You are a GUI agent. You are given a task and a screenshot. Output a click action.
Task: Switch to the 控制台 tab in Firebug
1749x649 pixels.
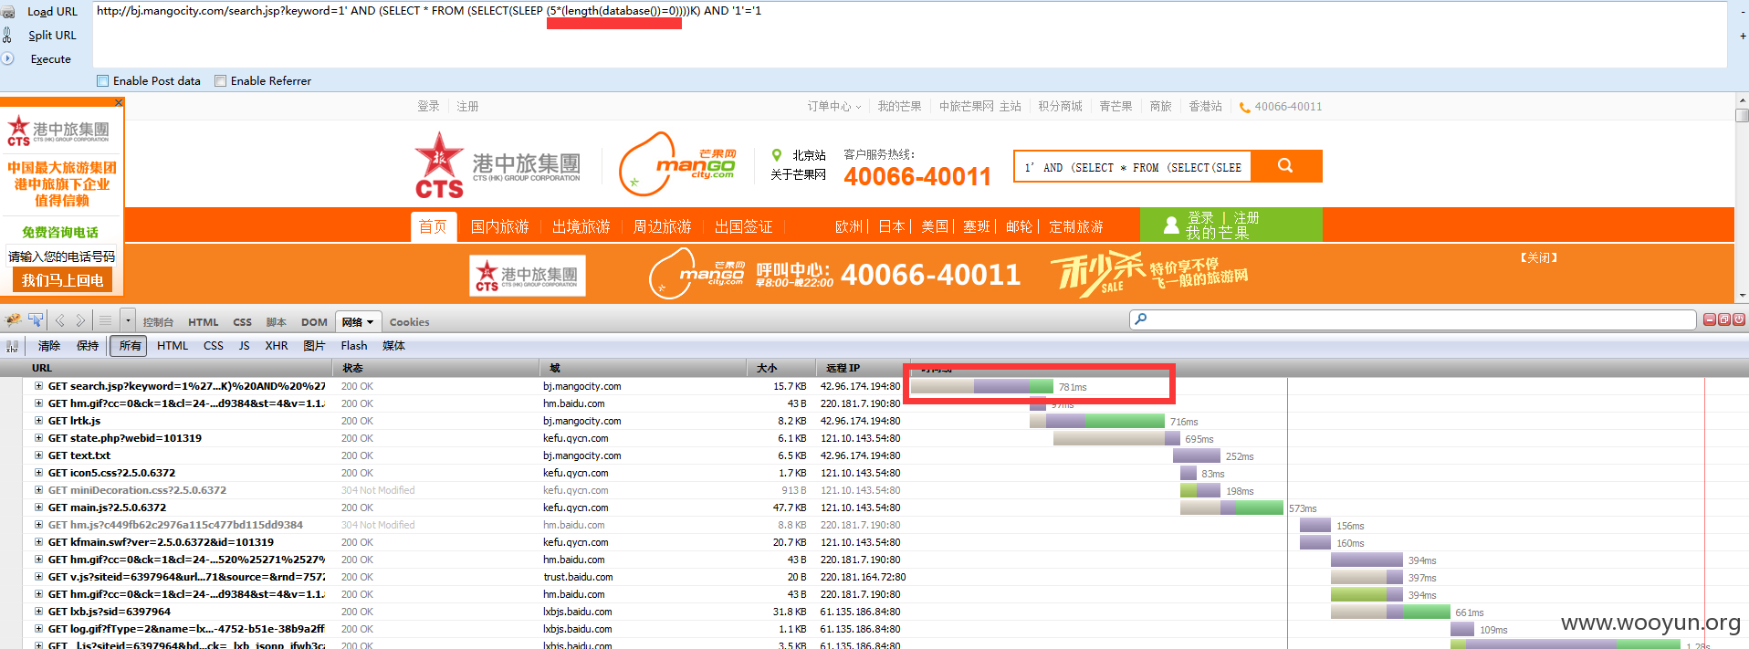[x=158, y=322]
